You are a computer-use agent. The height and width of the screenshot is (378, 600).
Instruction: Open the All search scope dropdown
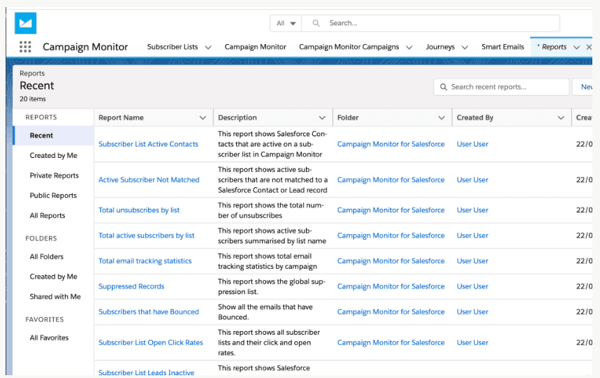pos(286,23)
